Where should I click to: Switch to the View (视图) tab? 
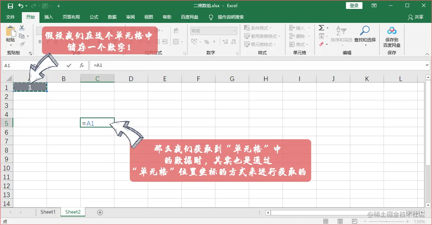pos(148,17)
